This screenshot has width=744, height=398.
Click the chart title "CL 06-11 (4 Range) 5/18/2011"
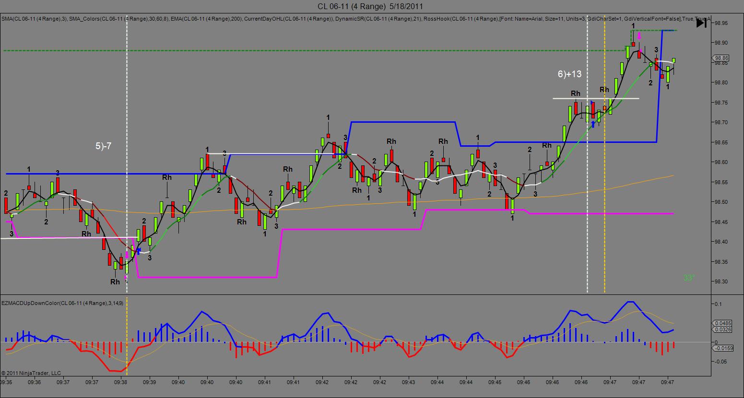tap(370, 6)
